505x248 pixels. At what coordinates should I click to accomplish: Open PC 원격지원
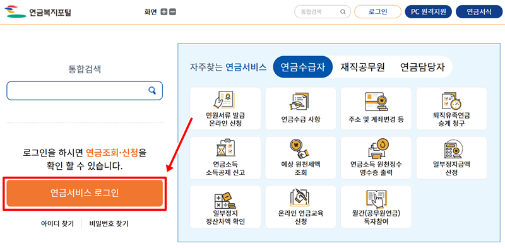[x=429, y=12]
